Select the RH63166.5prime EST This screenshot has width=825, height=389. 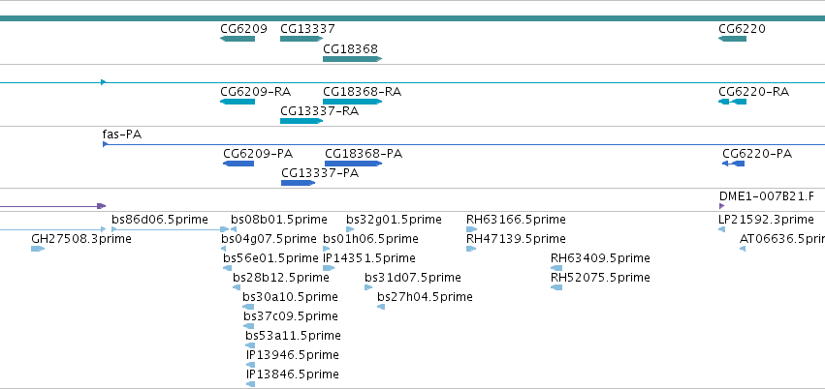click(x=471, y=229)
